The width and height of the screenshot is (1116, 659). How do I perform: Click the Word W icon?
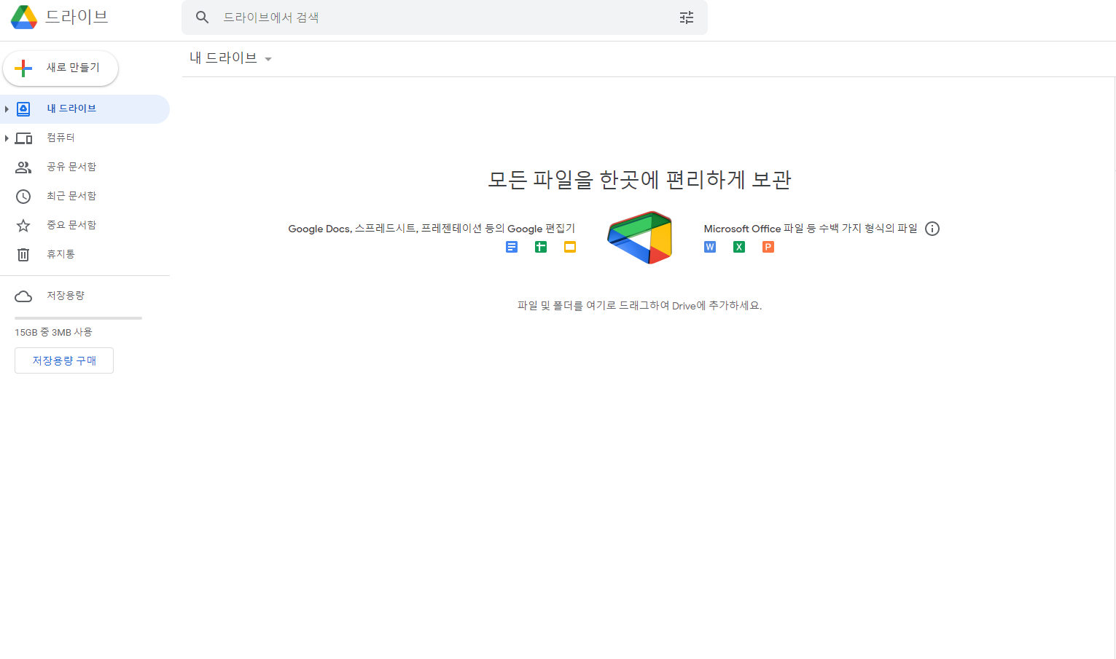(710, 247)
